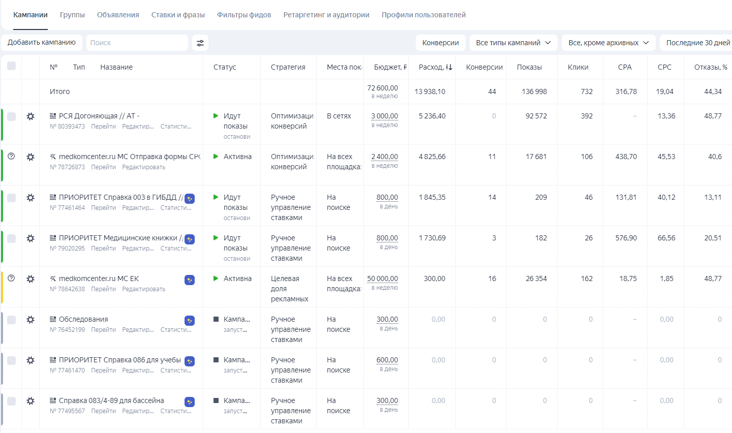Click Конверсии button in toolbar
The height and width of the screenshot is (433, 732).
440,43
